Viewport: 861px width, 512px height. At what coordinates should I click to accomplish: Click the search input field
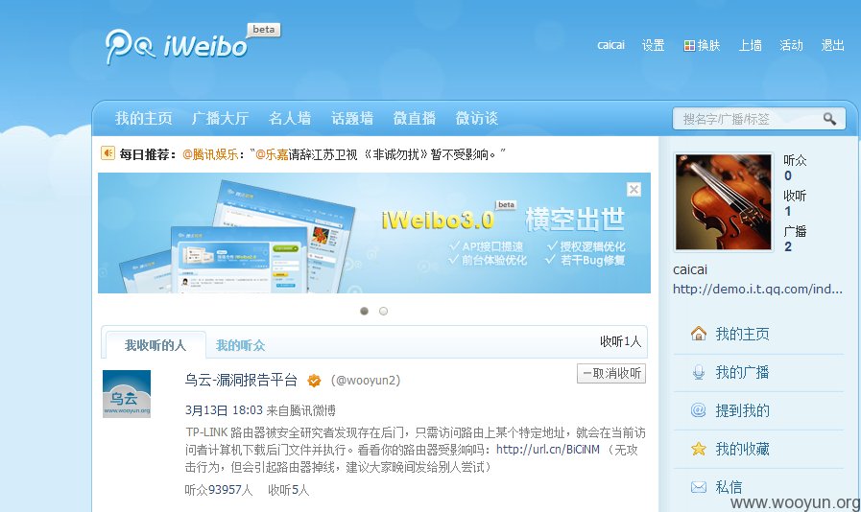(x=748, y=119)
